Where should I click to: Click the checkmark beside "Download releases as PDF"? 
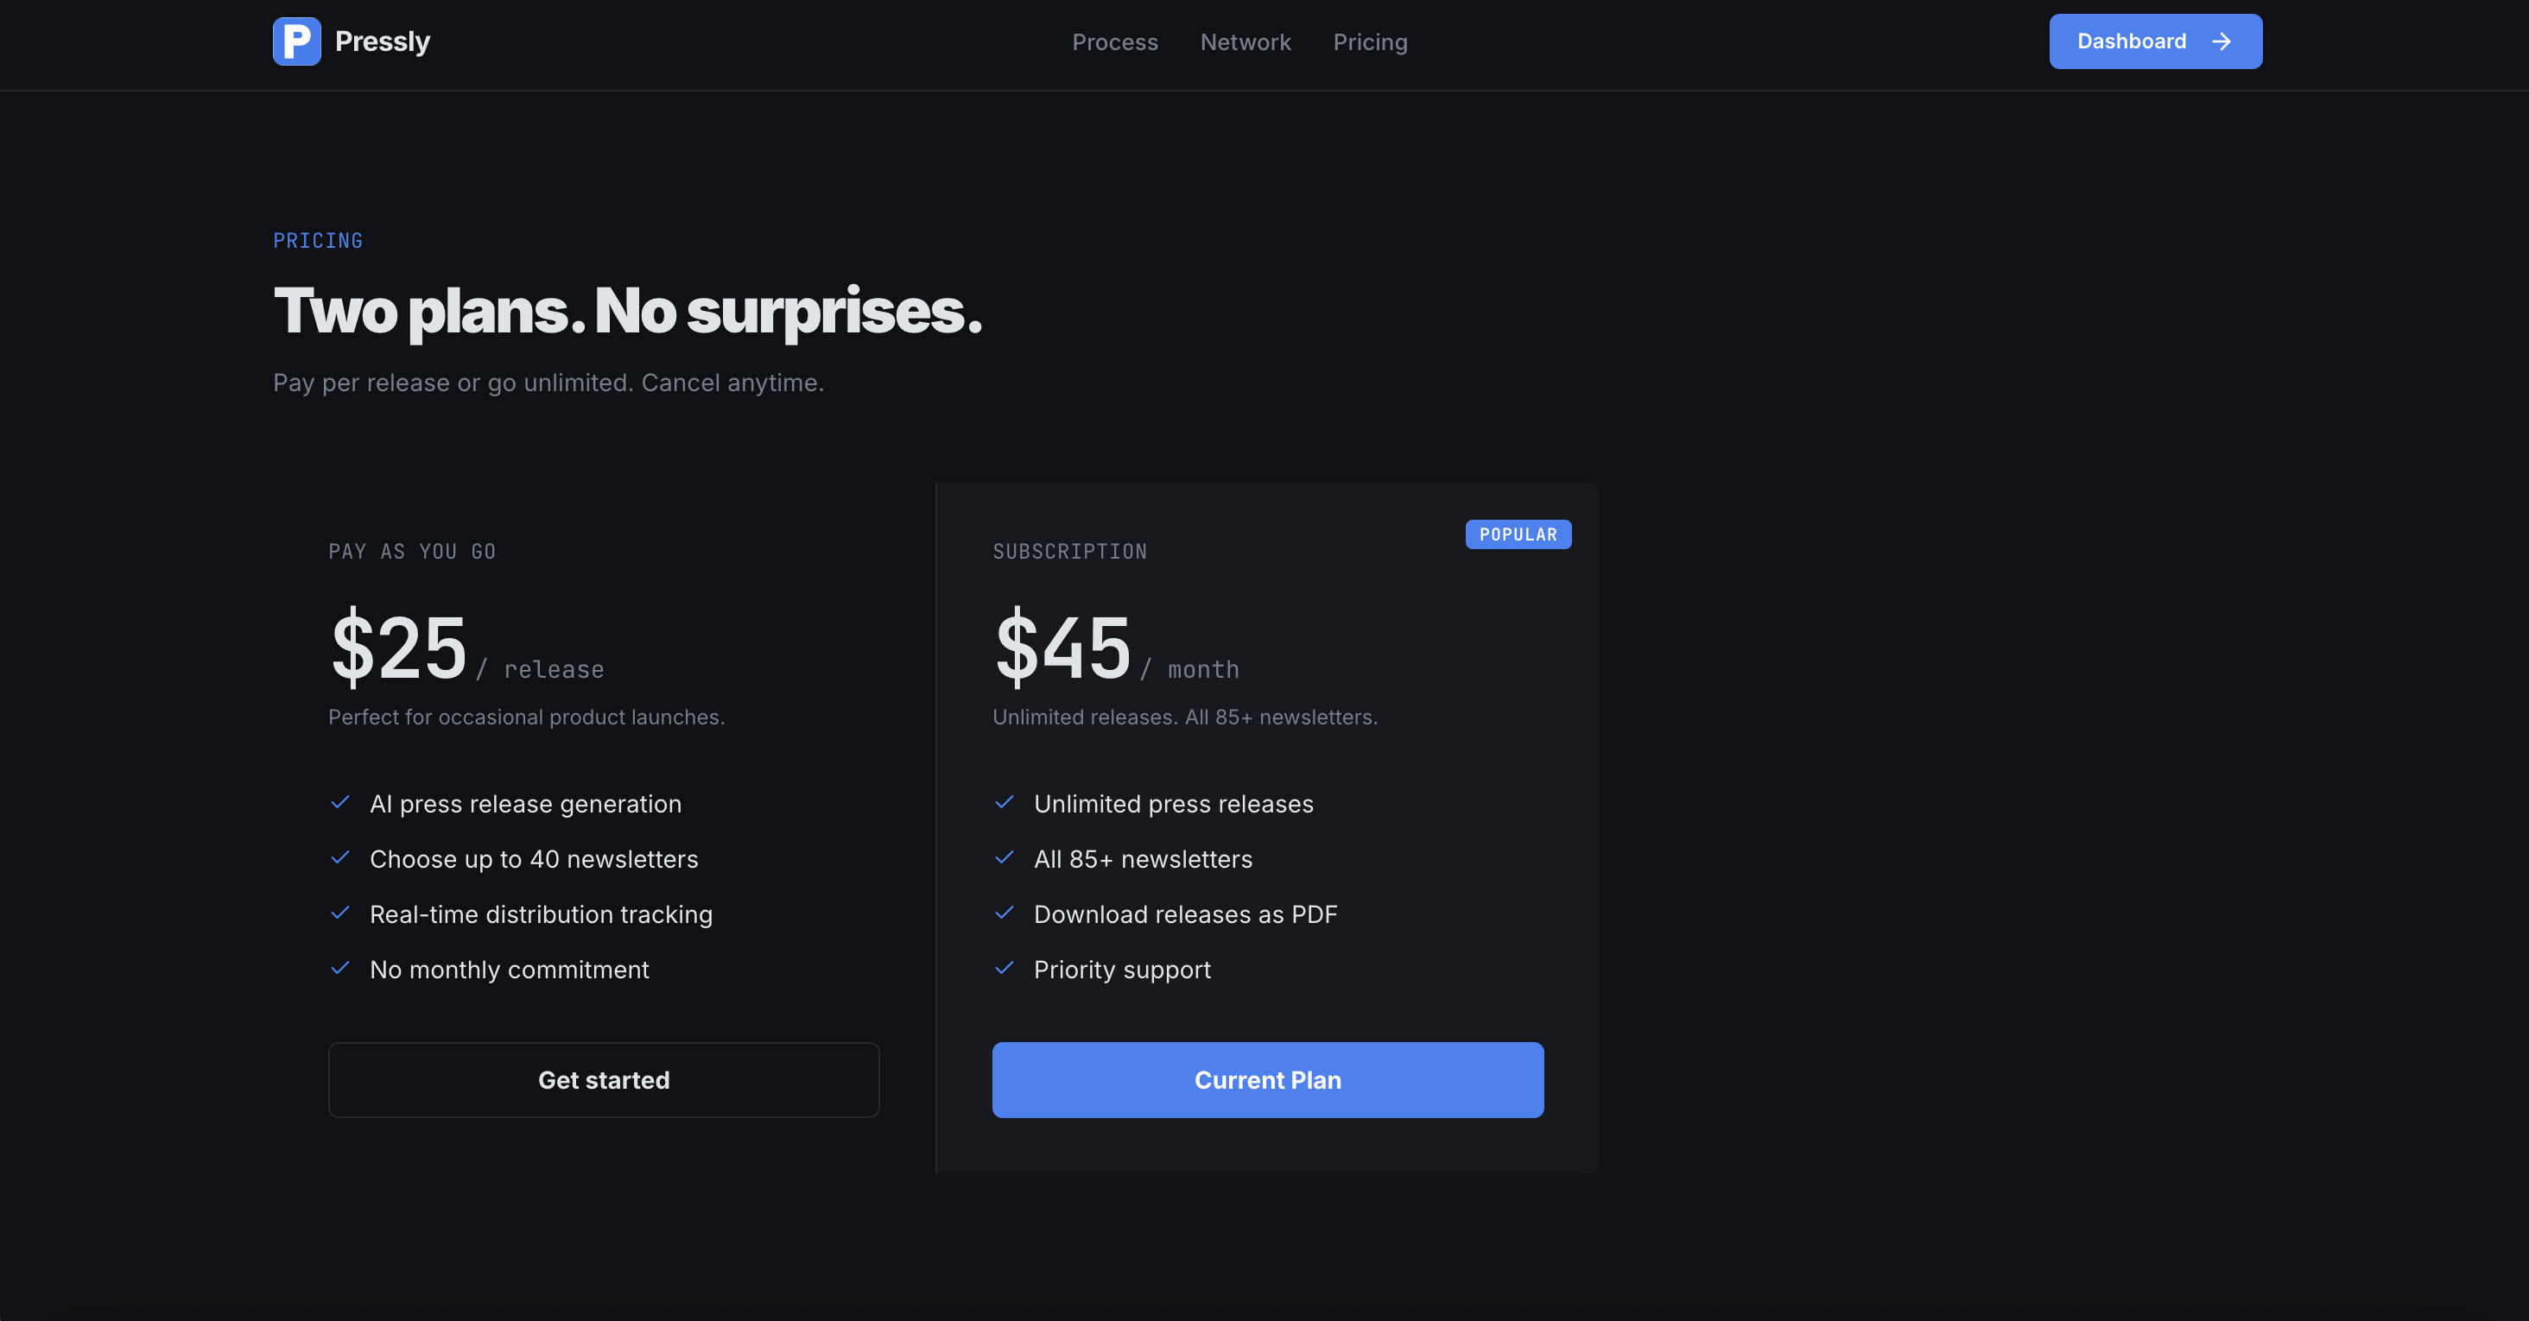1005,913
